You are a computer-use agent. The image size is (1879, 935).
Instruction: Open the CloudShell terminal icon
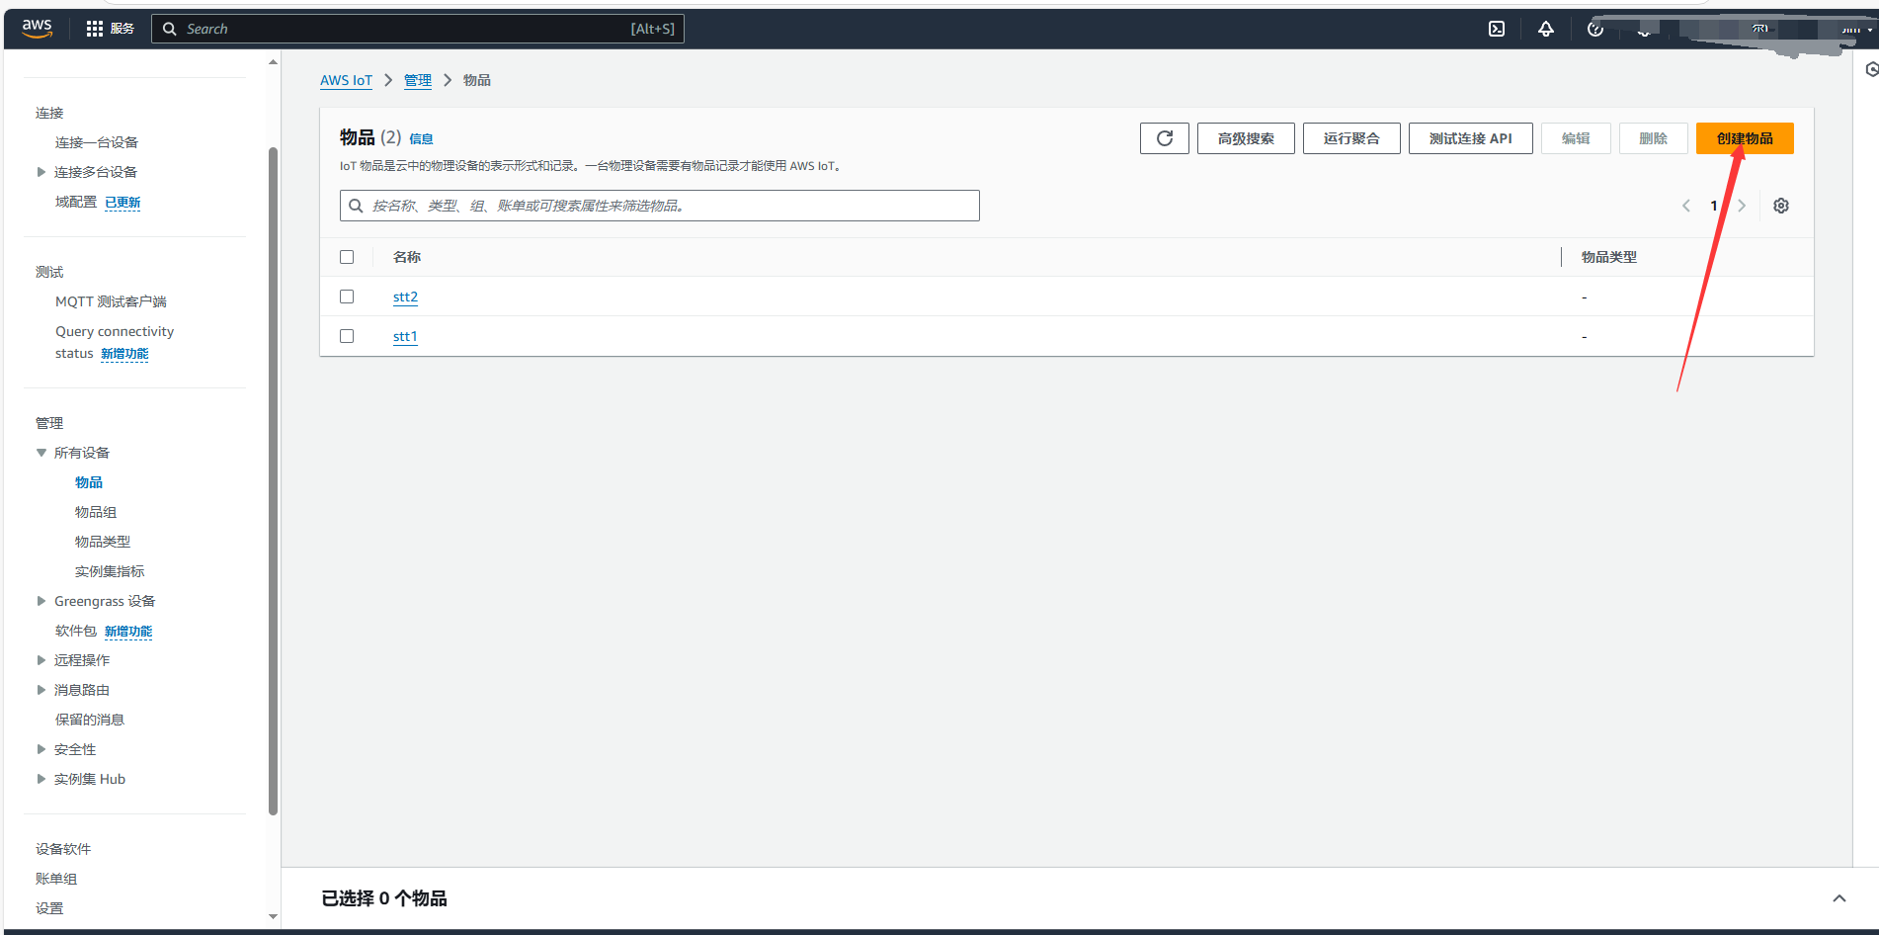1497,29
